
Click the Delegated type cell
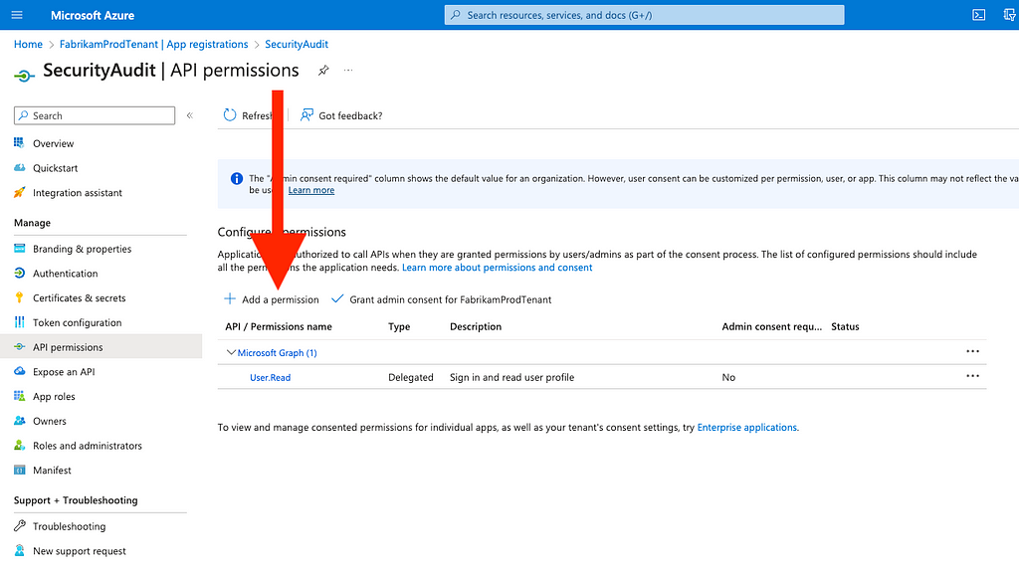[411, 377]
